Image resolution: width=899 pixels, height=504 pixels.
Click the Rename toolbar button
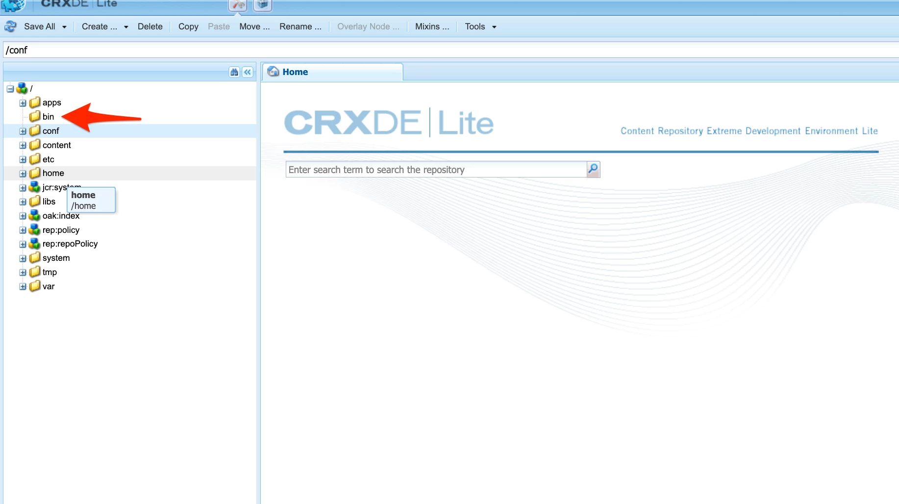tap(300, 26)
